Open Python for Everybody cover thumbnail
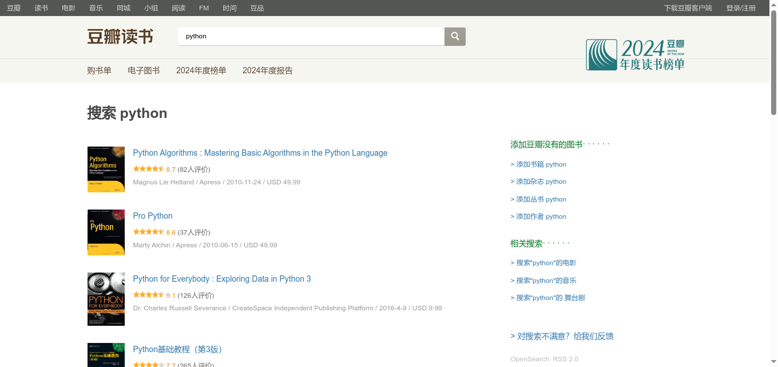The width and height of the screenshot is (778, 367). point(106,299)
